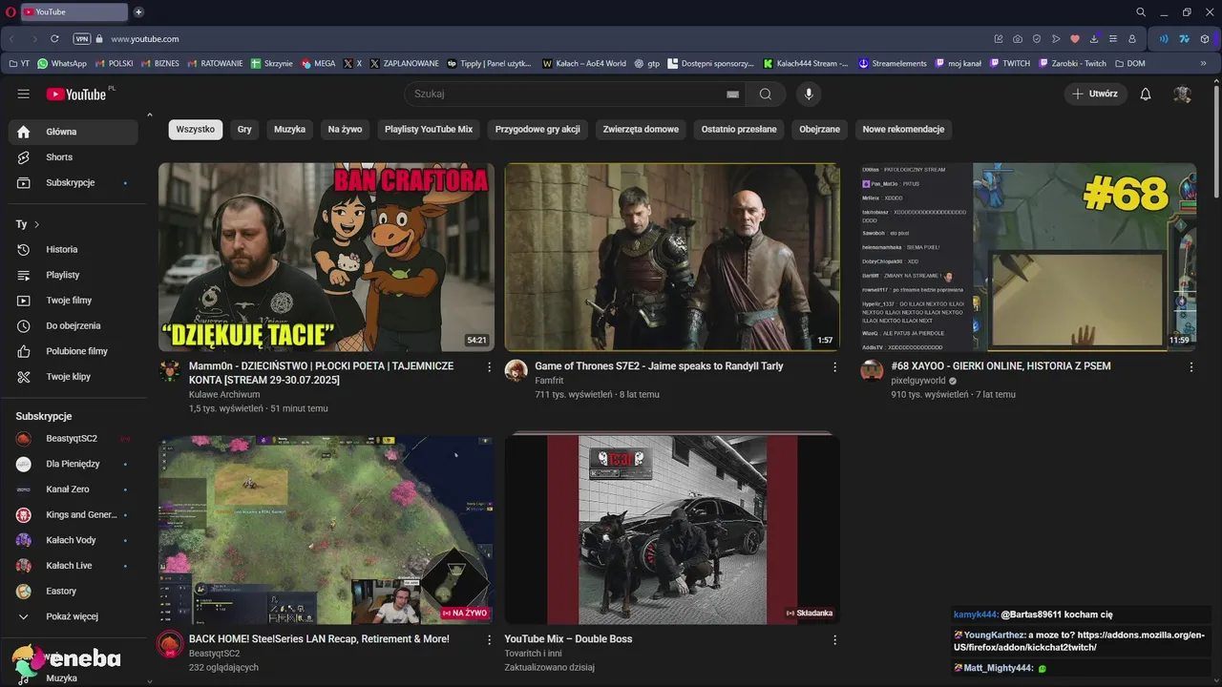
Task: Start voice search with the microphone
Action: coord(809,94)
